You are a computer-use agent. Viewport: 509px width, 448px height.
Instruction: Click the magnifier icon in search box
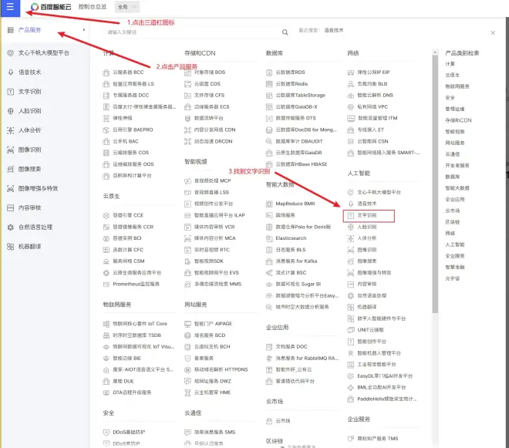click(x=285, y=32)
